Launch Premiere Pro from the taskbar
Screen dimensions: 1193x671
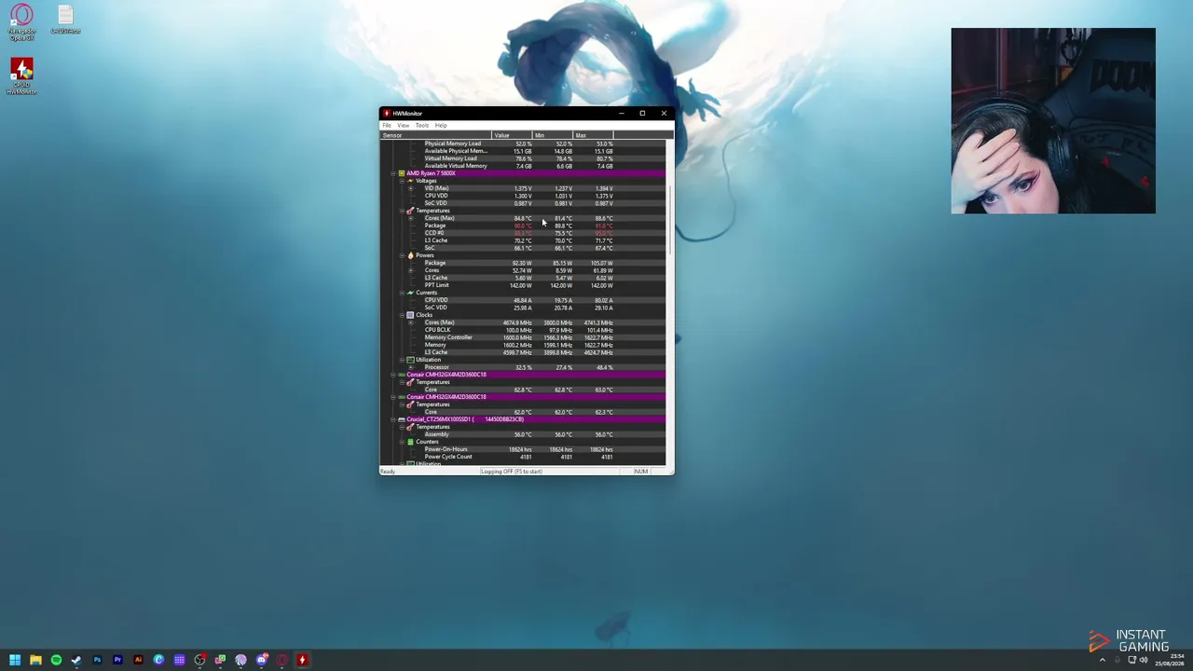pos(117,660)
